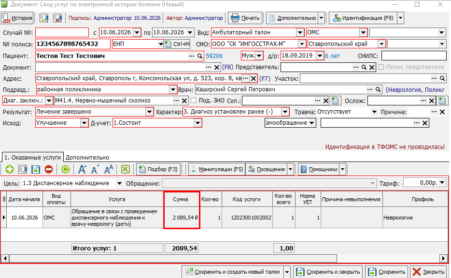Viewport: 451px width, 278px height.
Task: Click the edit service row icon
Action: coord(22,169)
